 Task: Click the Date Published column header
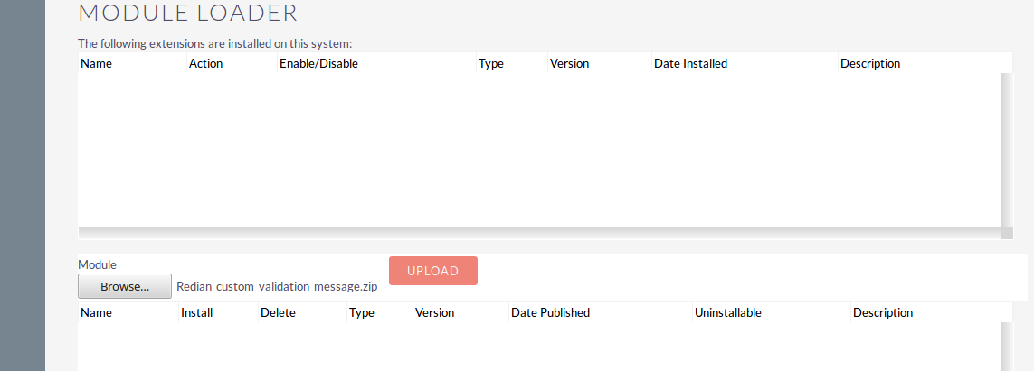[x=550, y=312]
